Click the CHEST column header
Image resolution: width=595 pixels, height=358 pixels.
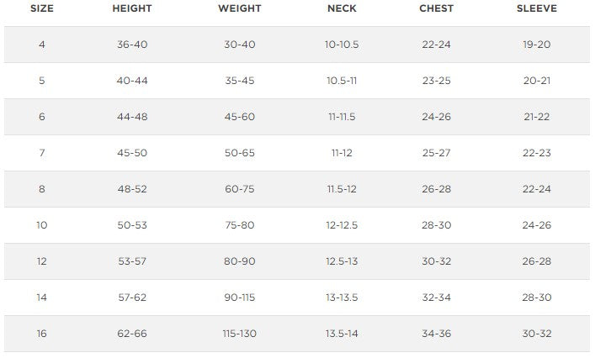[x=436, y=8]
